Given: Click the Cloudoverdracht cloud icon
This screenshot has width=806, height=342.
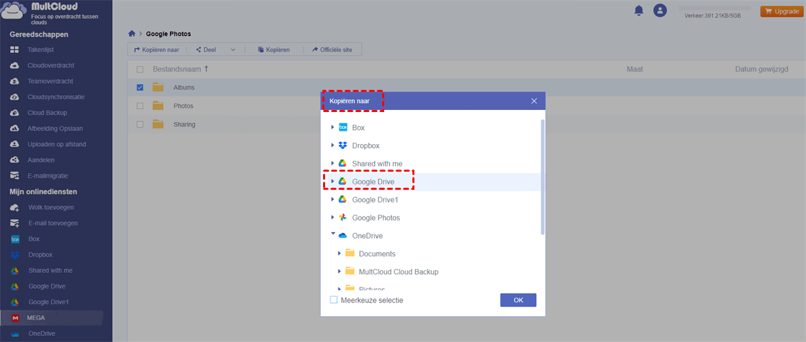Looking at the screenshot, I should [x=14, y=66].
